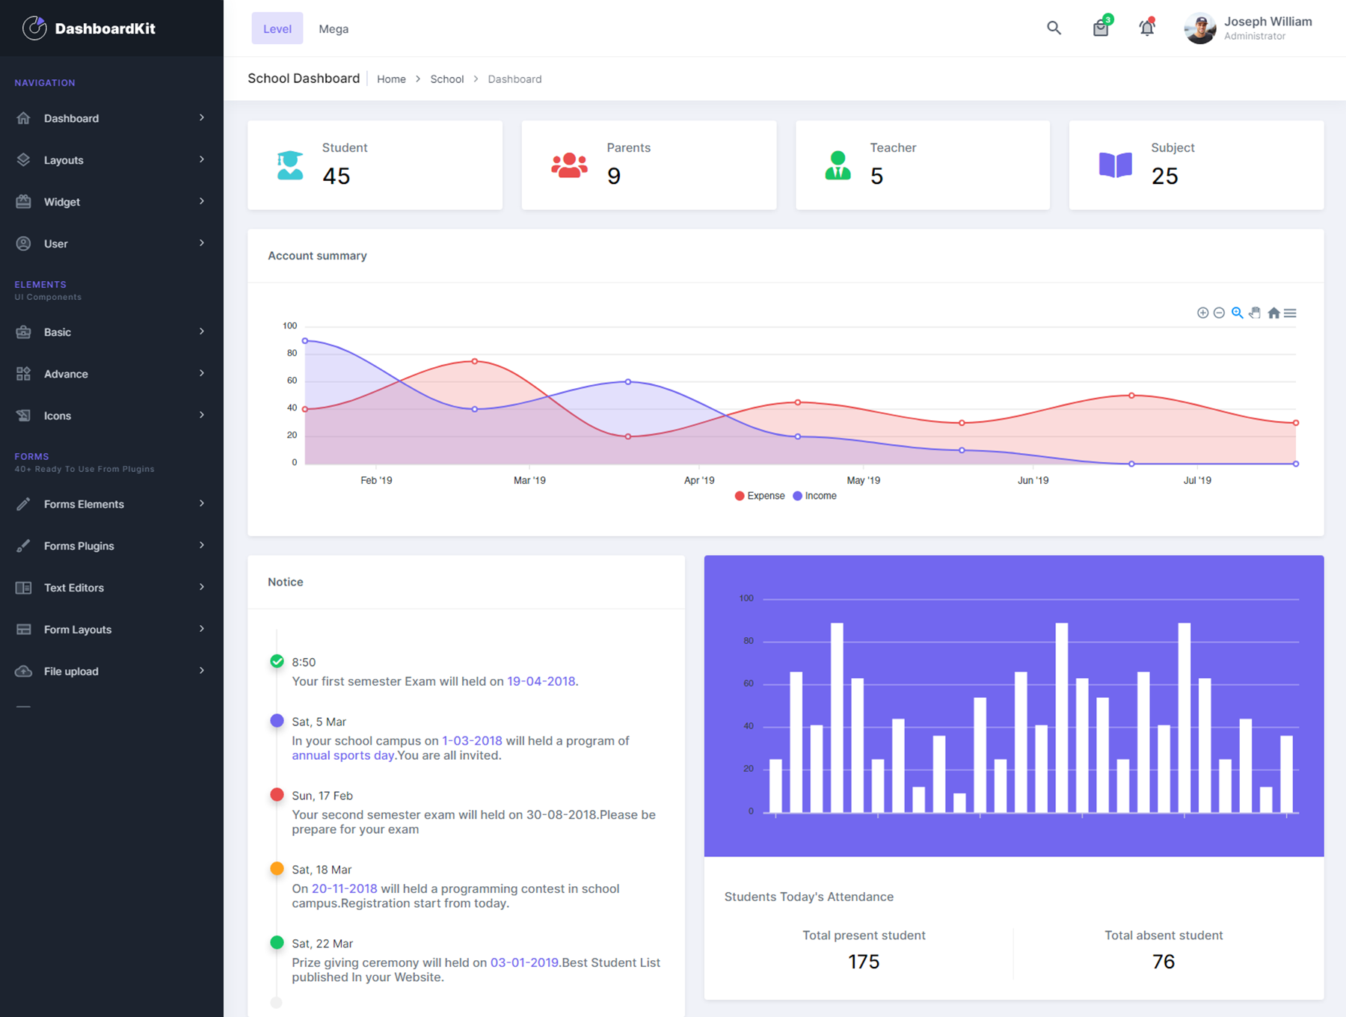
Task: Open the School breadcrumb link
Action: click(446, 79)
